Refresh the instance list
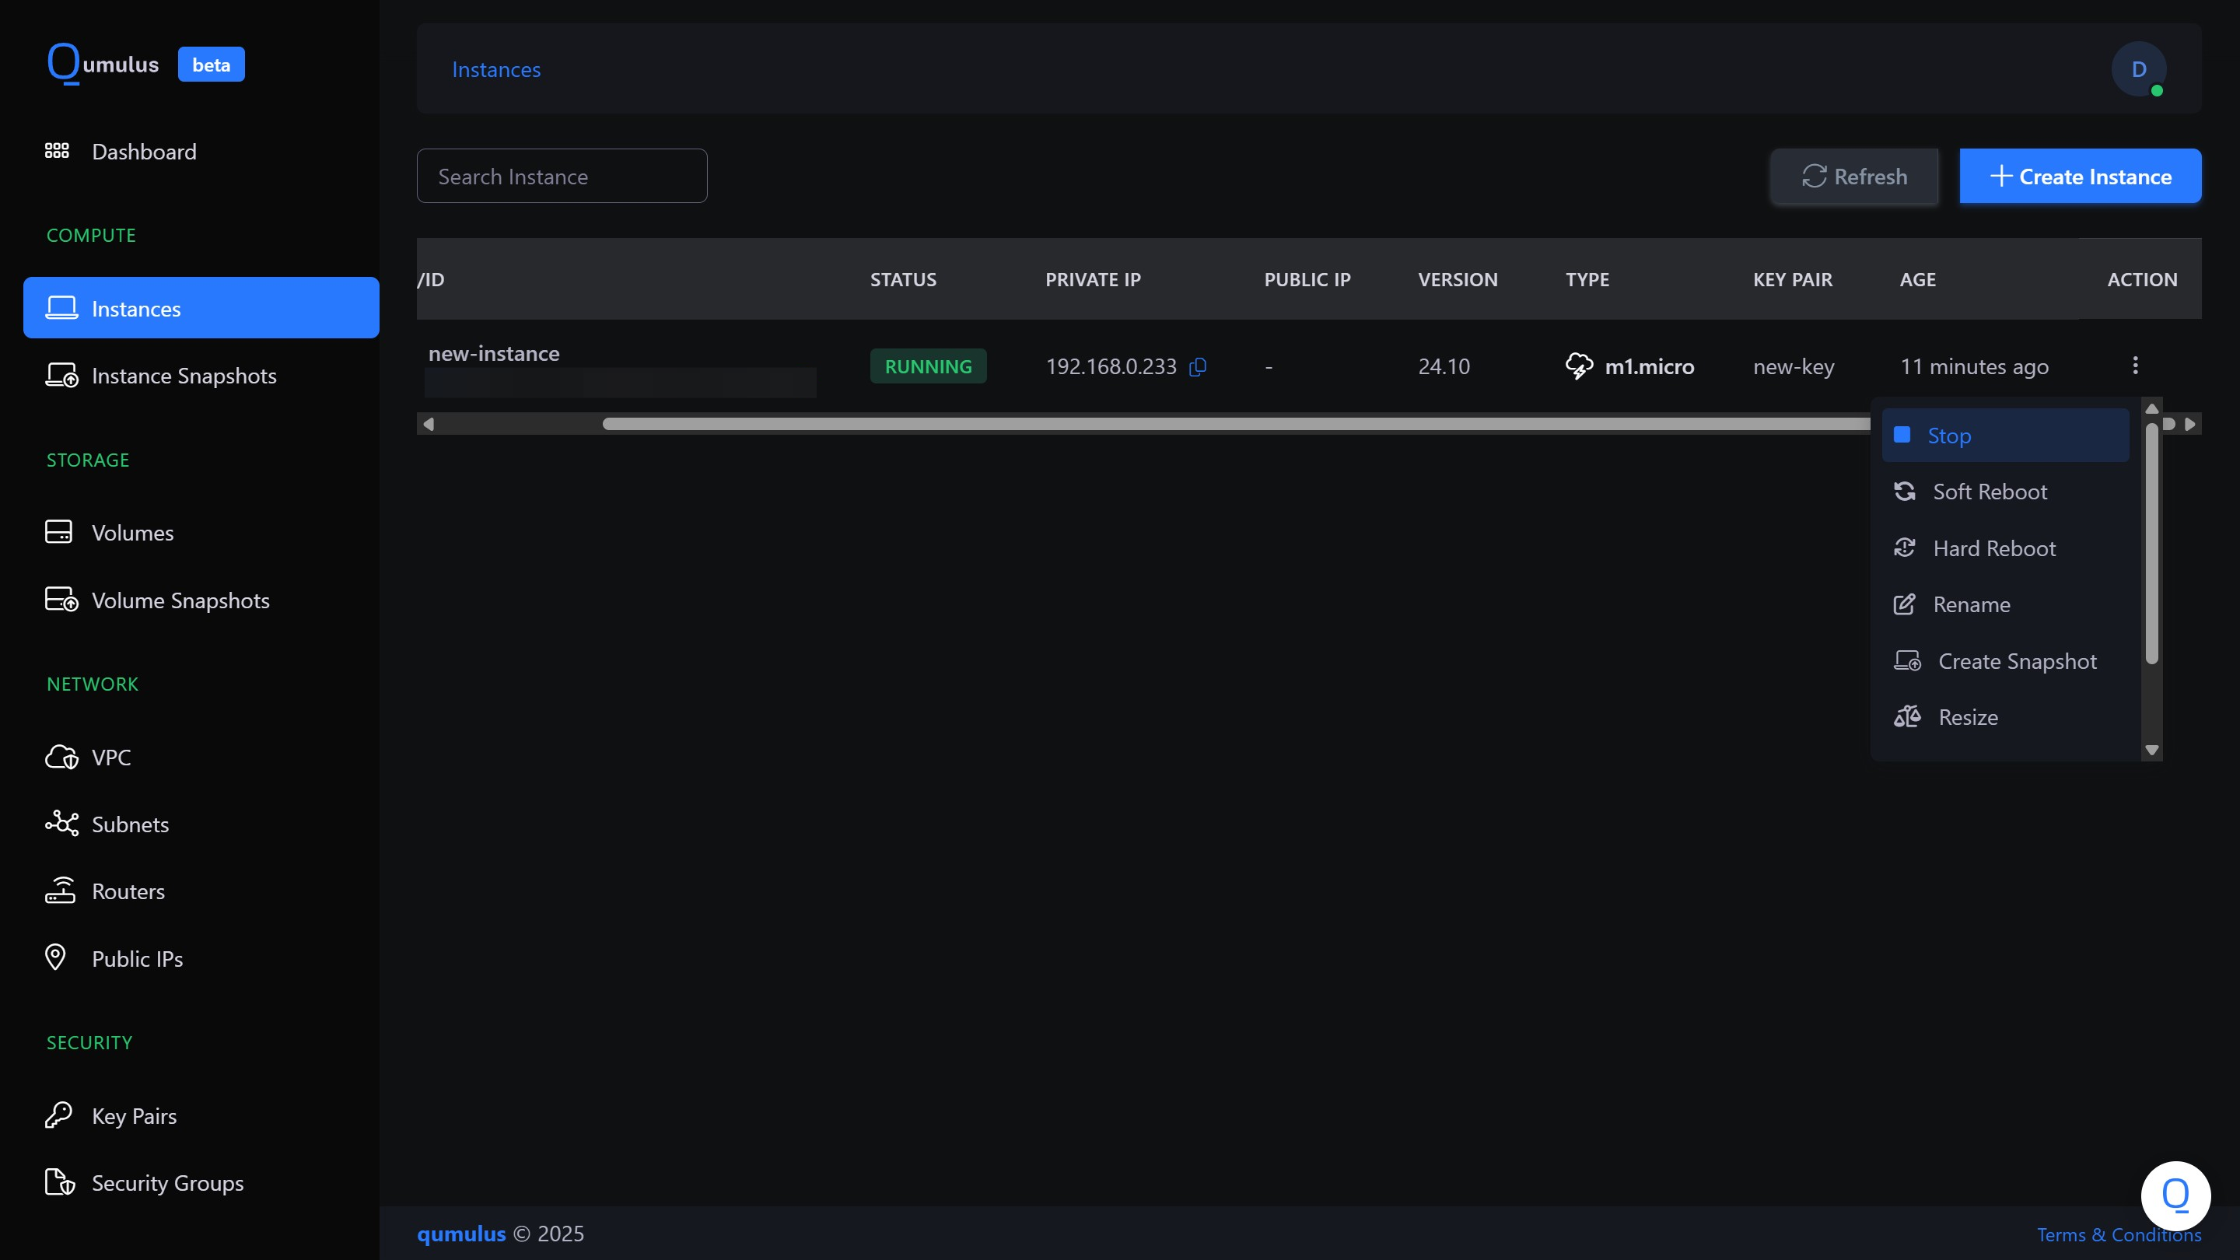 1854,176
